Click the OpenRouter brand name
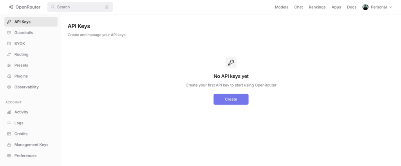Screen dimensions: 401x166 pyautogui.click(x=28, y=7)
